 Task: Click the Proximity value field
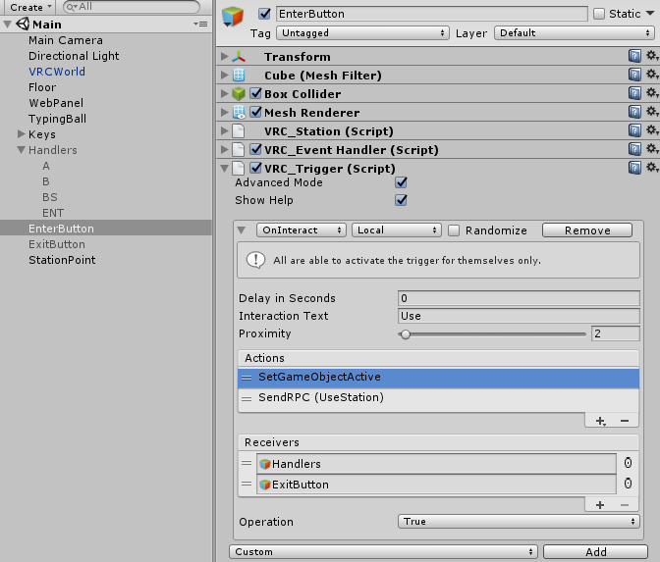pyautogui.click(x=616, y=333)
